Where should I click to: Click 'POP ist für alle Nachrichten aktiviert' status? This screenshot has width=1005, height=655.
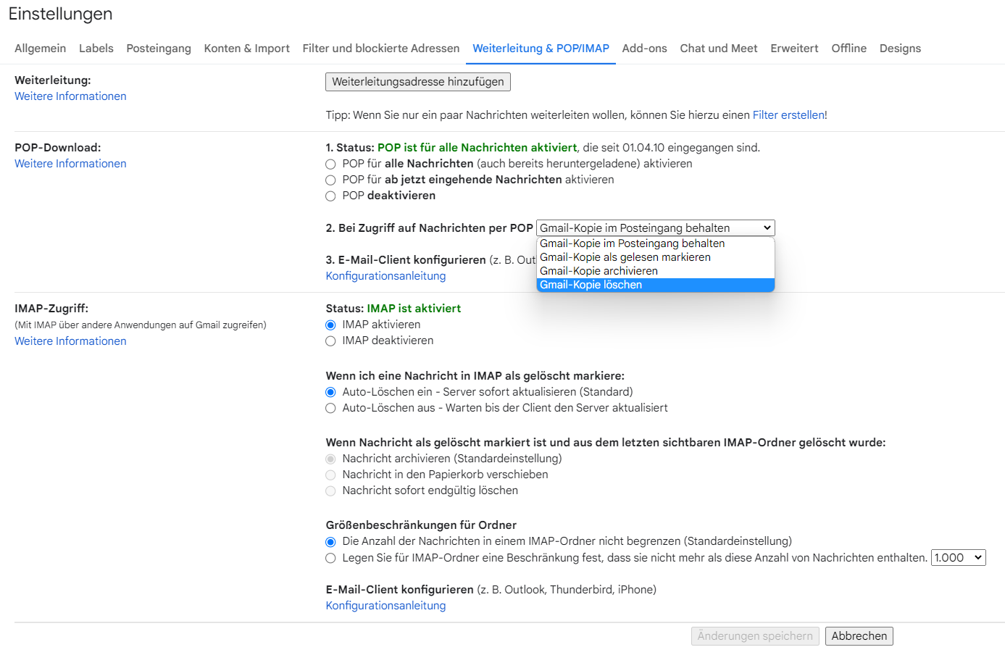pyautogui.click(x=477, y=148)
